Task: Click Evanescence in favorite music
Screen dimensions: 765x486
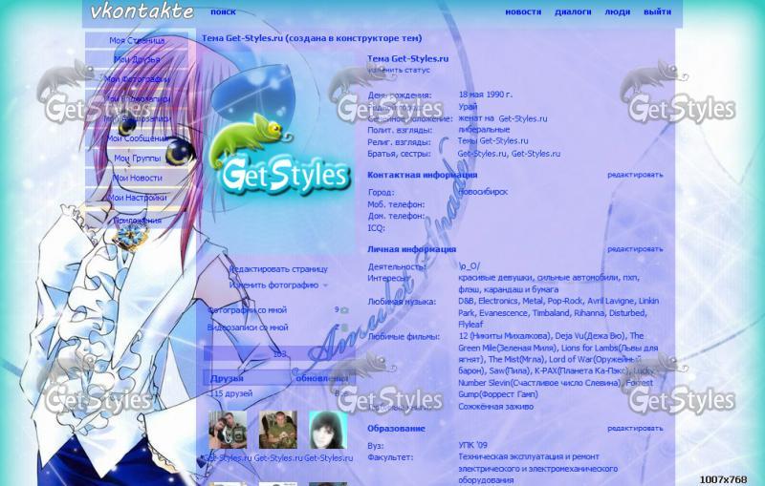Action: coord(504,313)
